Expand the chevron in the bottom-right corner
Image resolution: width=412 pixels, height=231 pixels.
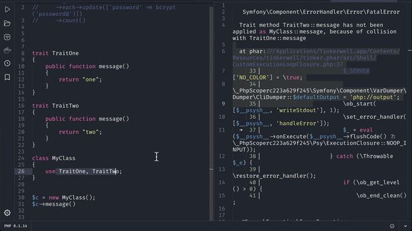pyautogui.click(x=406, y=226)
